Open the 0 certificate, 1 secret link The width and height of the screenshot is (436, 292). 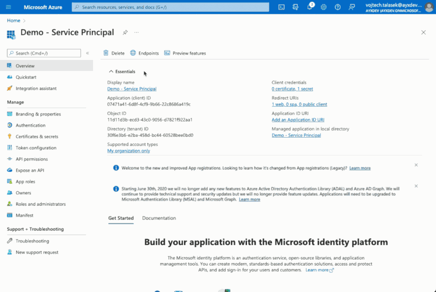[292, 89]
